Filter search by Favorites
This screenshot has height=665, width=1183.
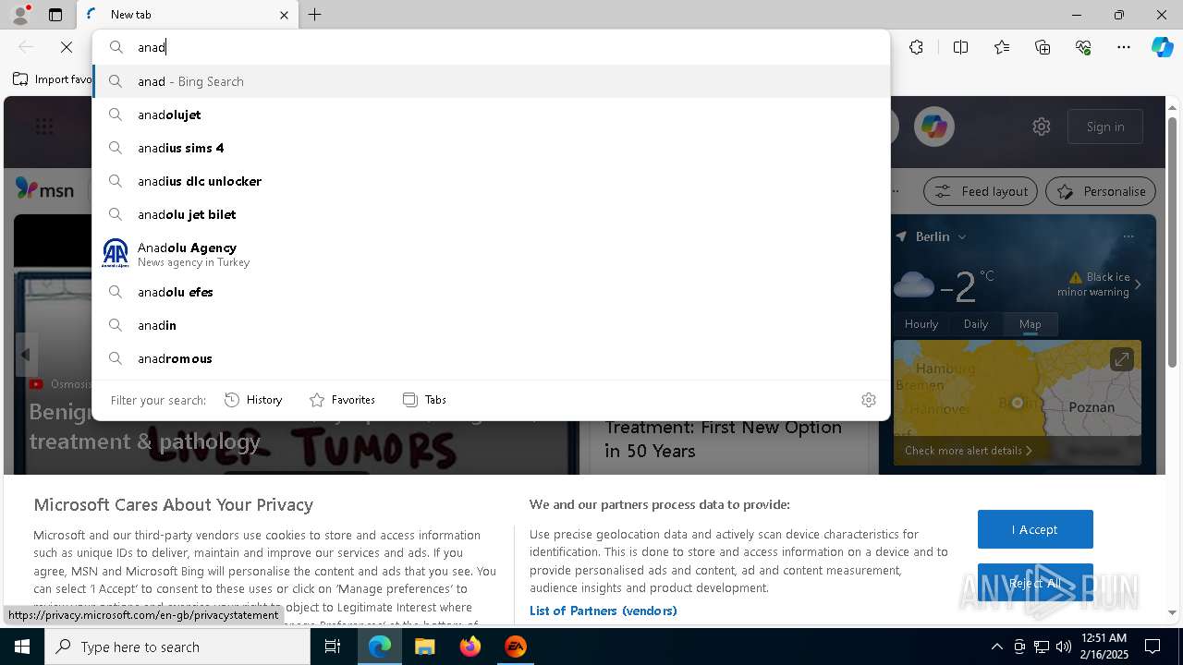click(x=342, y=400)
